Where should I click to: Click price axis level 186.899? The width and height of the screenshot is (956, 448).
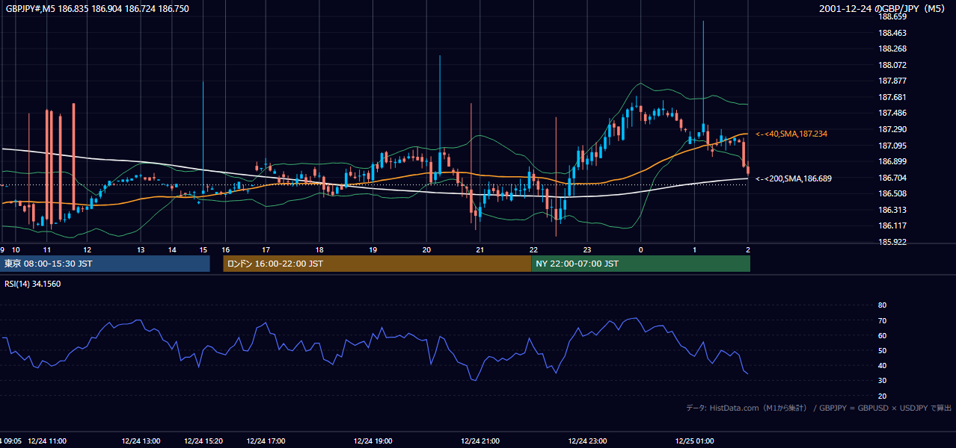tap(892, 161)
